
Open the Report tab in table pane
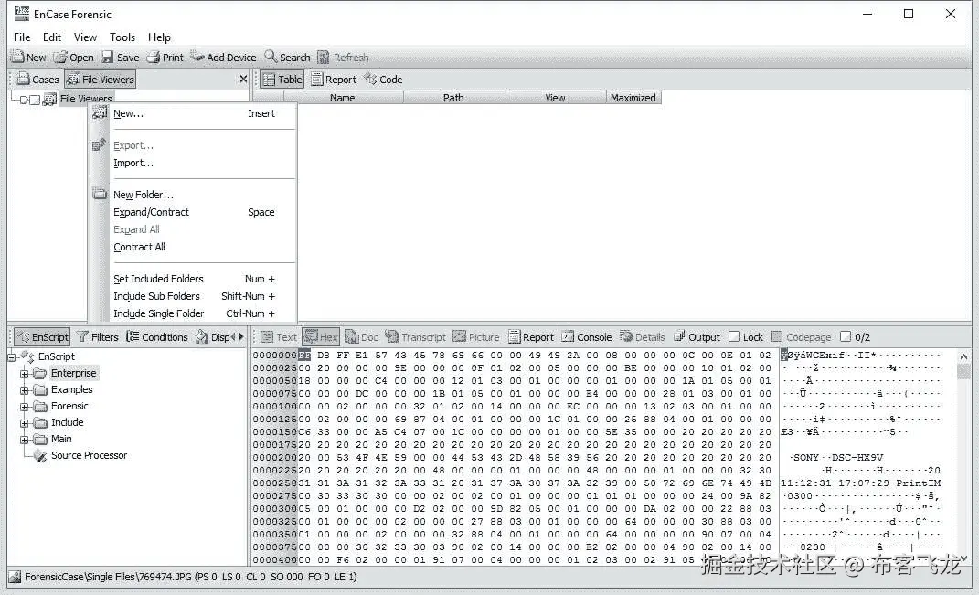coord(334,80)
